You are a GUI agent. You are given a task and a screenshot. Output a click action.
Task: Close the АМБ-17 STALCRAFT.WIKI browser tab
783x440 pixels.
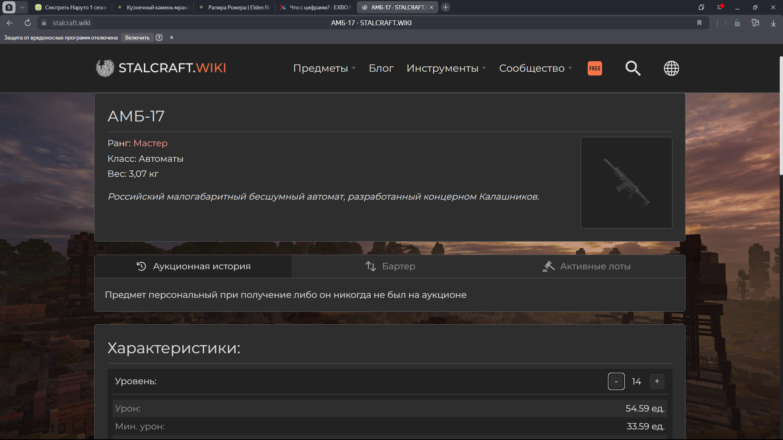(431, 7)
